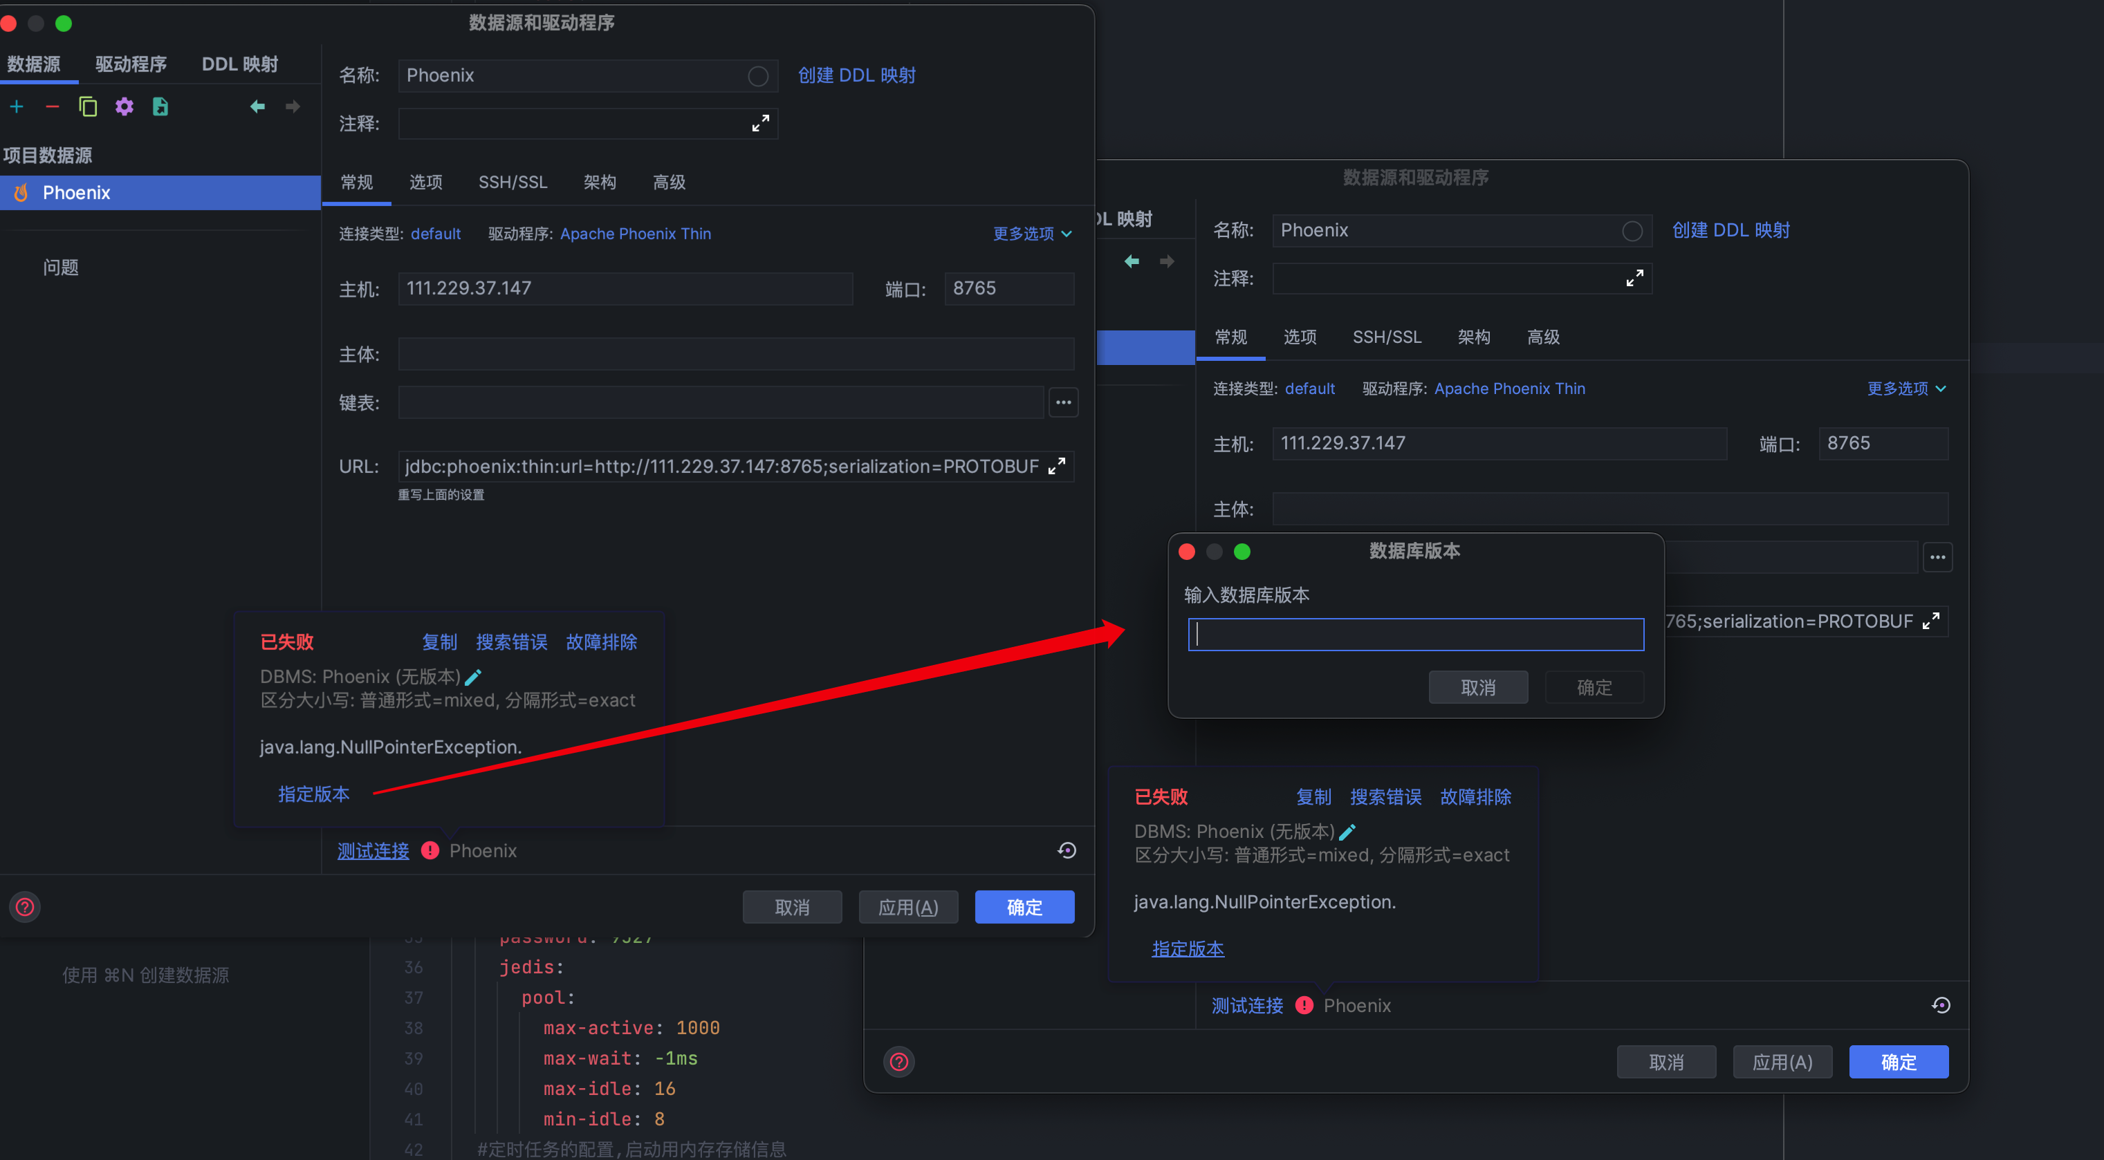The height and width of the screenshot is (1160, 2104).
Task: Click red error icon beside right test connection
Action: tap(1304, 1006)
